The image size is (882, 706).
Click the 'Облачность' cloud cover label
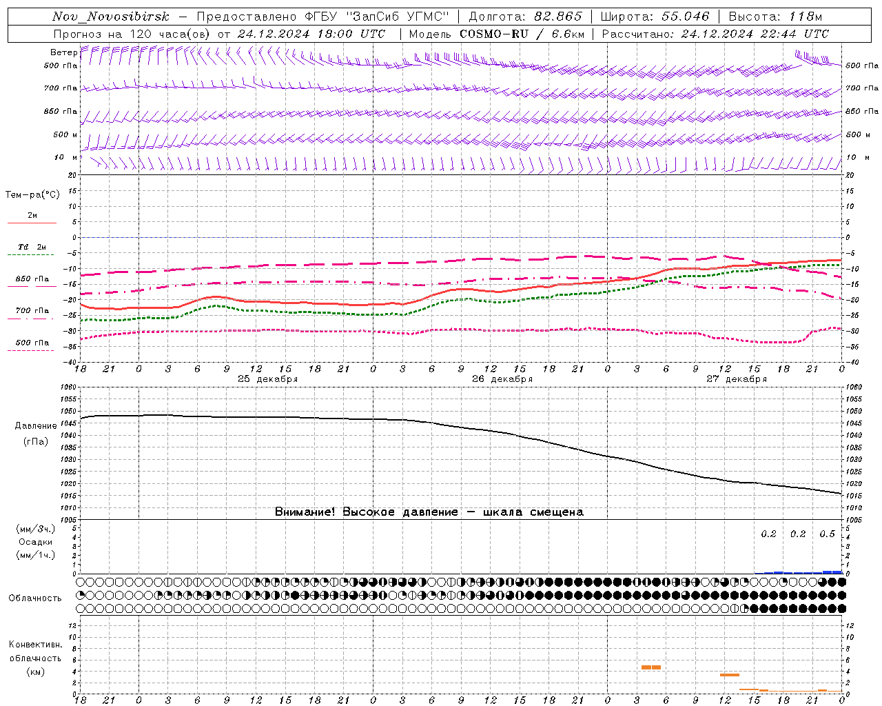[x=35, y=598]
